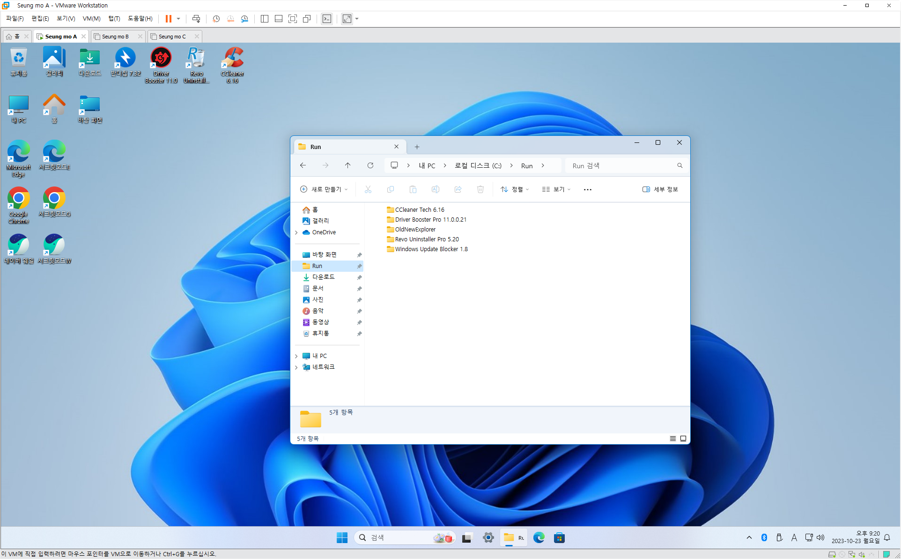The height and width of the screenshot is (559, 901).
Task: Open the VMware console view icon
Action: [x=327, y=19]
